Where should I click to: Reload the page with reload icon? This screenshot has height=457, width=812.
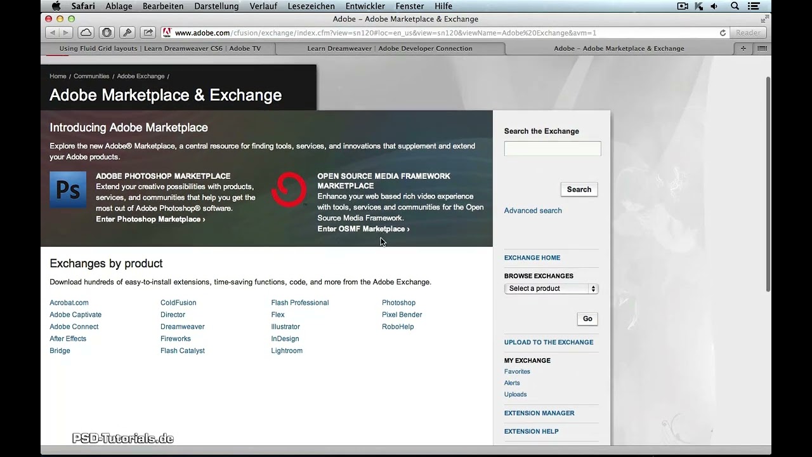coord(723,32)
